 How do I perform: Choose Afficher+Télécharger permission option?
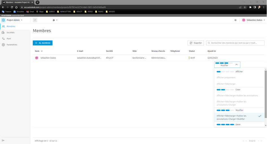pos(239,84)
